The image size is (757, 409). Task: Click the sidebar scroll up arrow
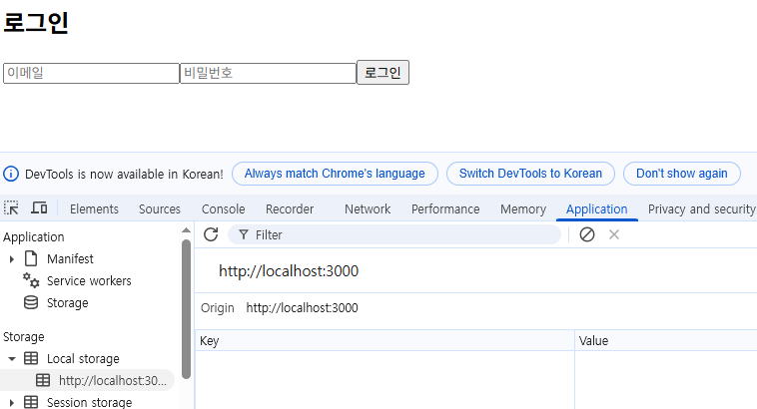pos(187,230)
